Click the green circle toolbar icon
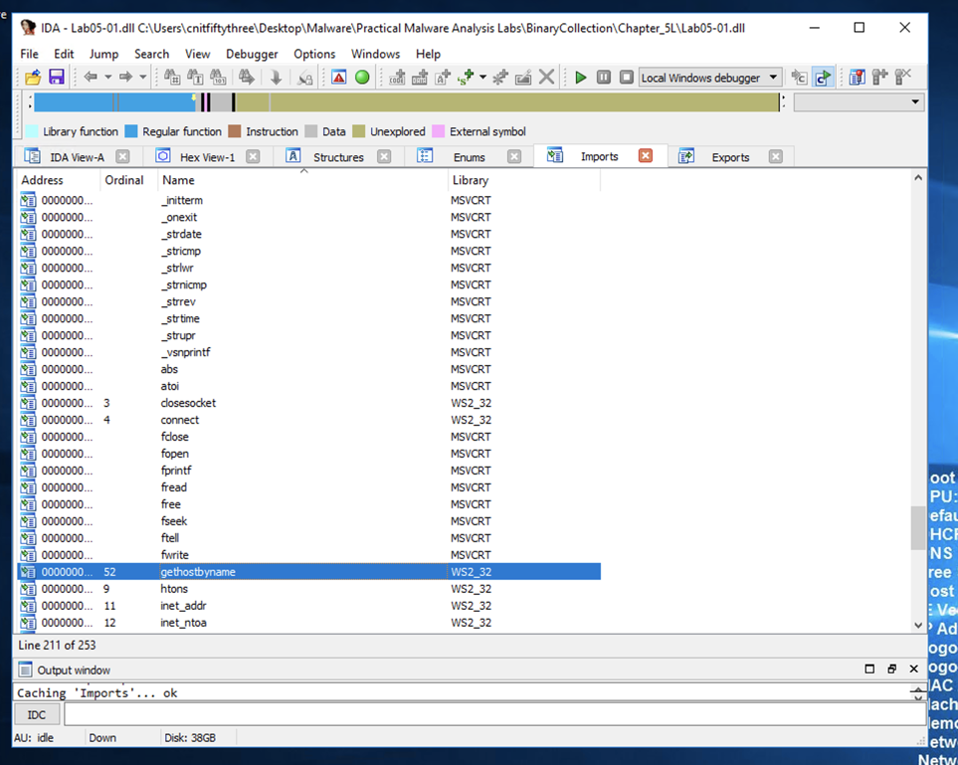The image size is (958, 765). (362, 78)
